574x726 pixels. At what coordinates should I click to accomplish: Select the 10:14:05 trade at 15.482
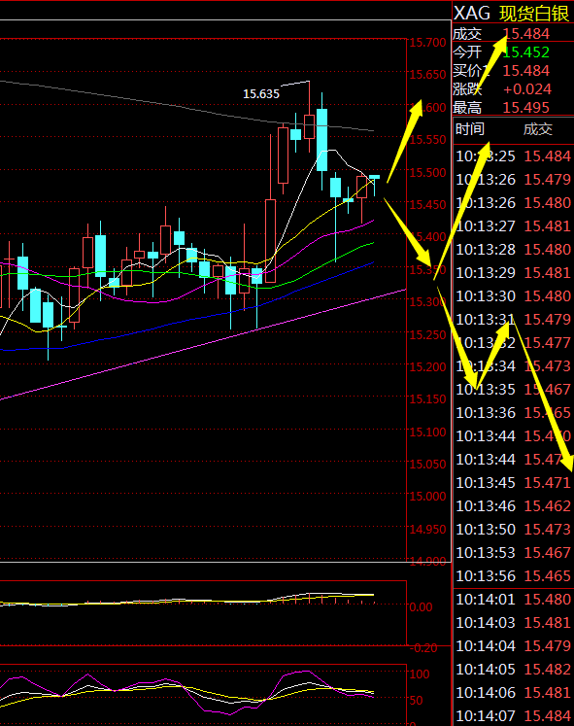coord(514,669)
